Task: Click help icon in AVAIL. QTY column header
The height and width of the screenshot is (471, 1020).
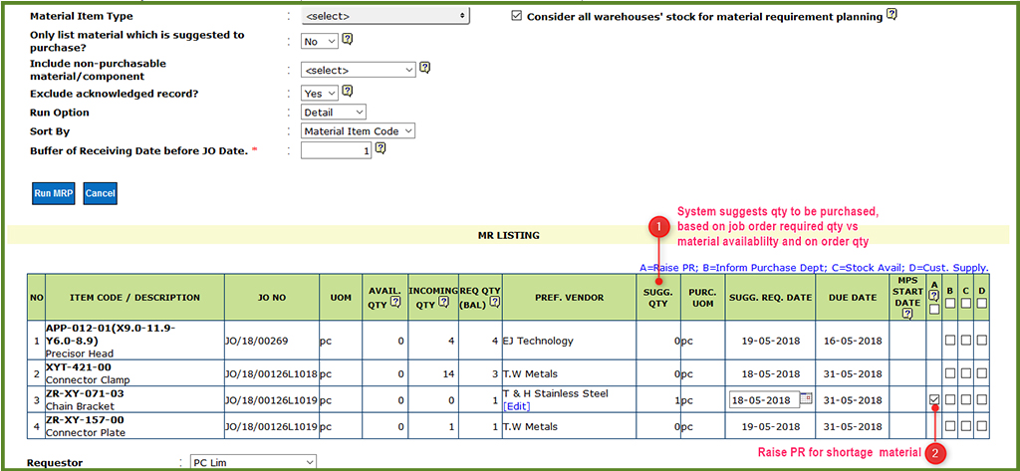Action: [x=394, y=302]
